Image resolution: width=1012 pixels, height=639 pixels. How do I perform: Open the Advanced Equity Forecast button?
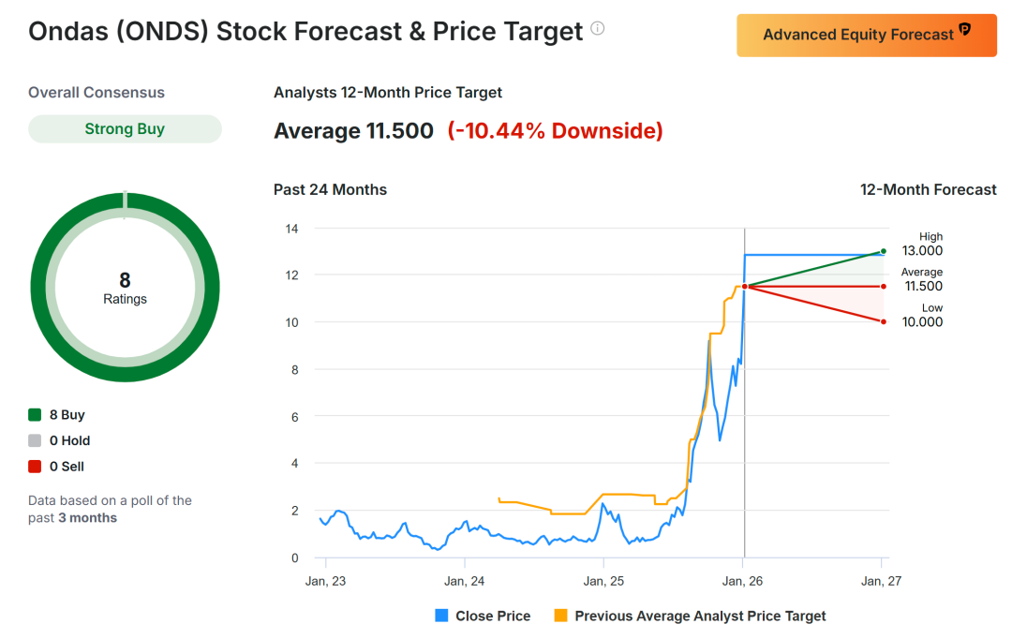tap(857, 35)
